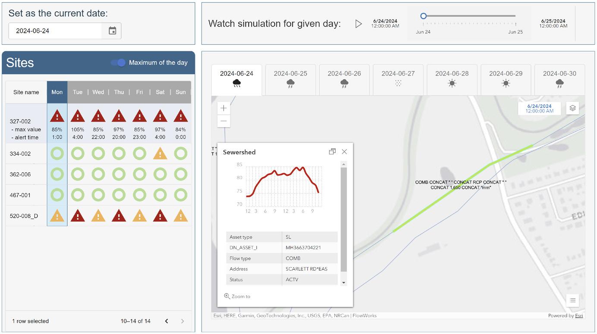Switch to the 2024-06-28 sunny tab
Image resolution: width=597 pixels, height=334 pixels.
[x=452, y=79]
